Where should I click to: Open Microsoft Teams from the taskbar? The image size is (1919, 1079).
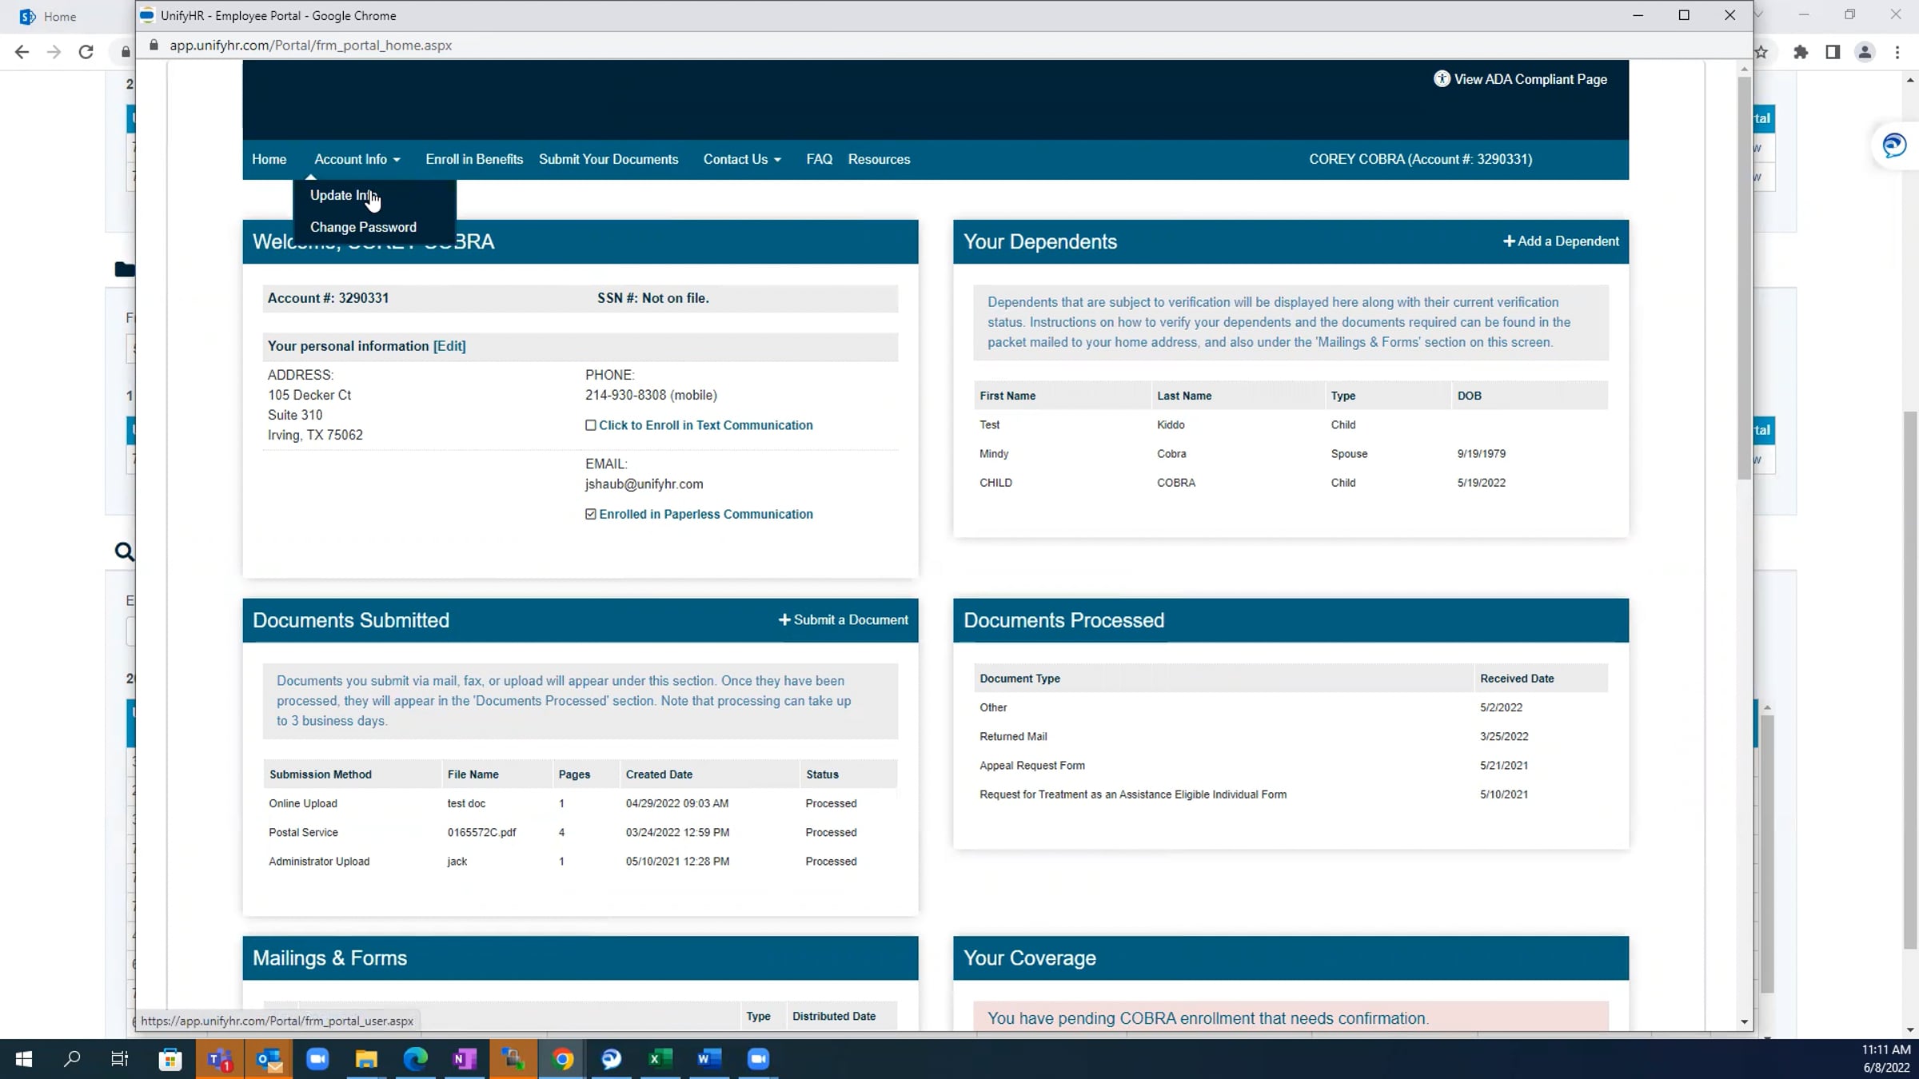[219, 1059]
